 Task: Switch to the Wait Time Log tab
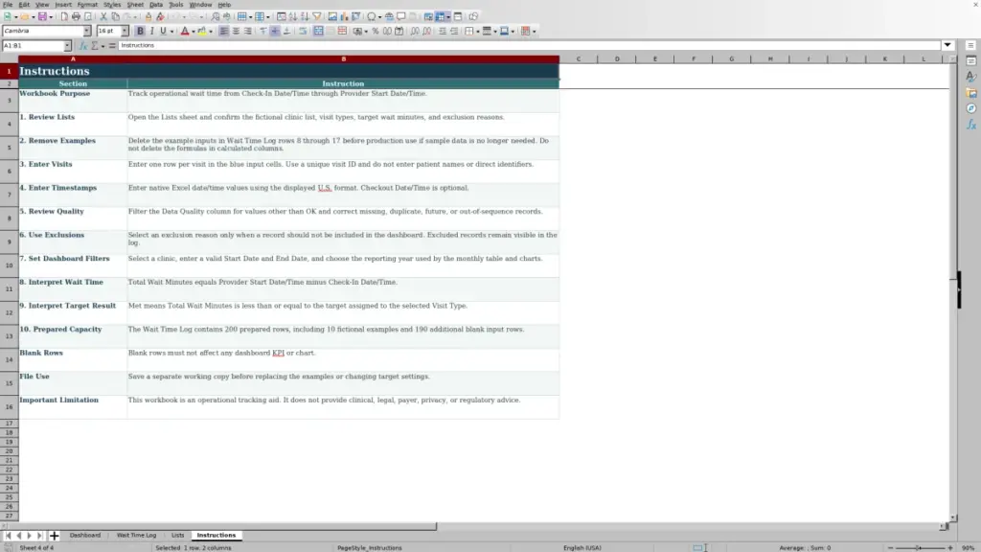(136, 535)
